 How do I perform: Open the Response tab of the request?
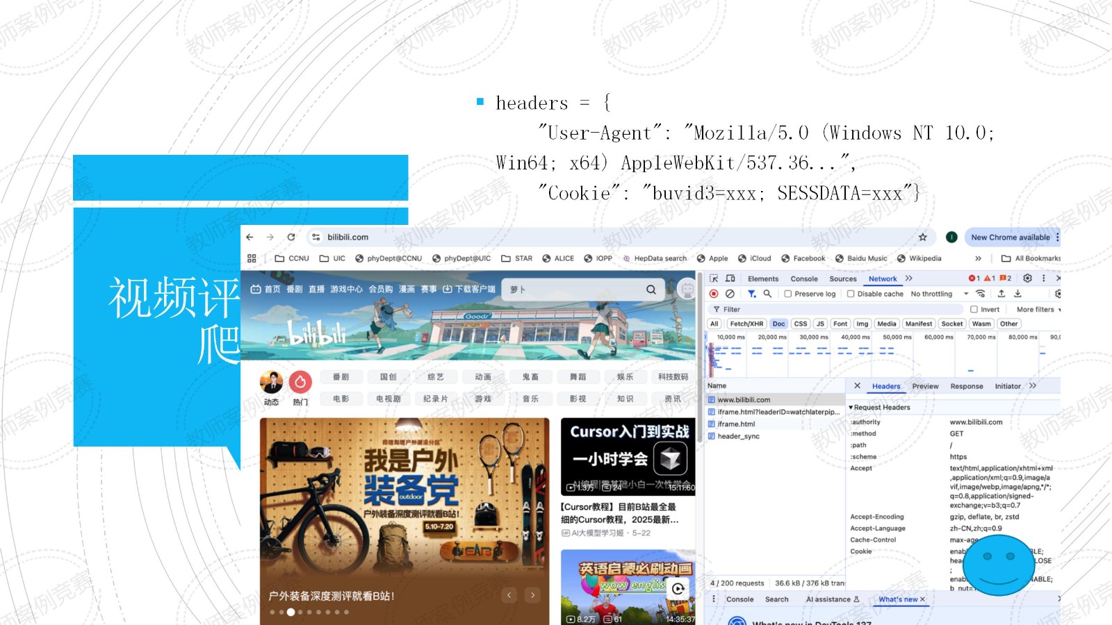[967, 386]
